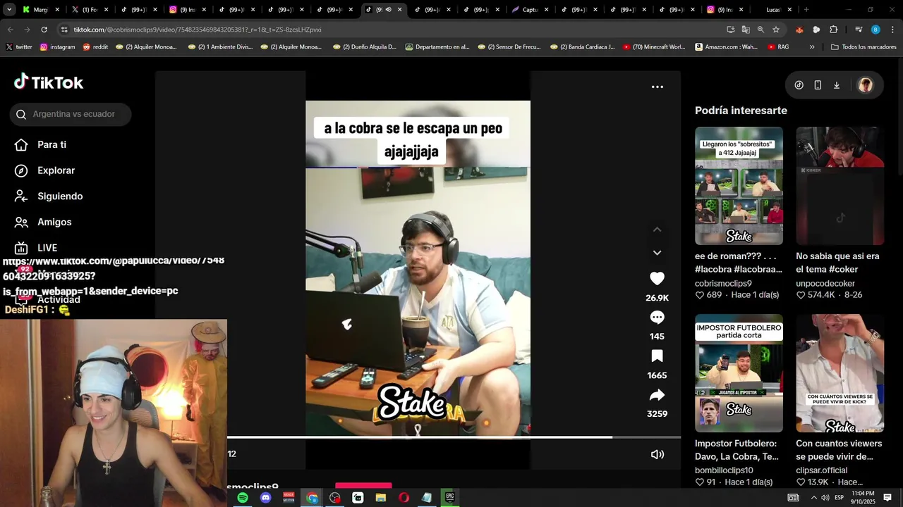Open the comments bubble showing 145
The image size is (903, 507).
coord(657,318)
